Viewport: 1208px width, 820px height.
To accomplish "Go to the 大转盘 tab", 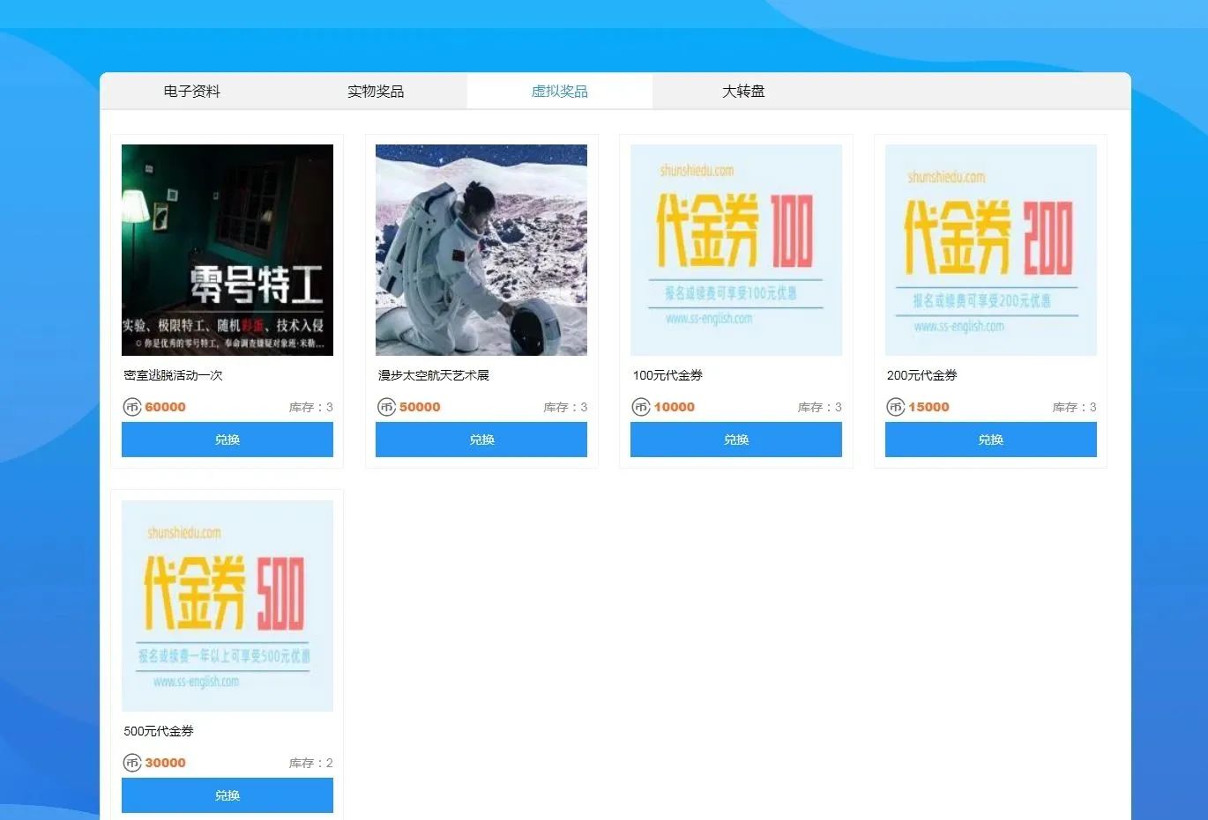I will pyautogui.click(x=743, y=91).
